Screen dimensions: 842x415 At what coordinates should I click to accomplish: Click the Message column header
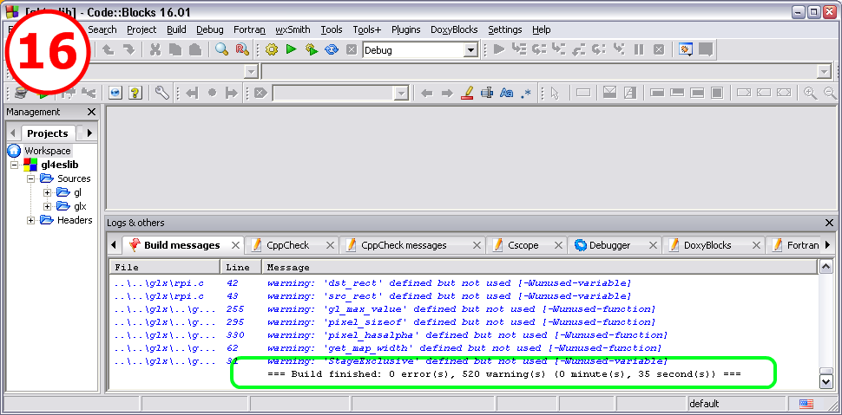click(539, 267)
